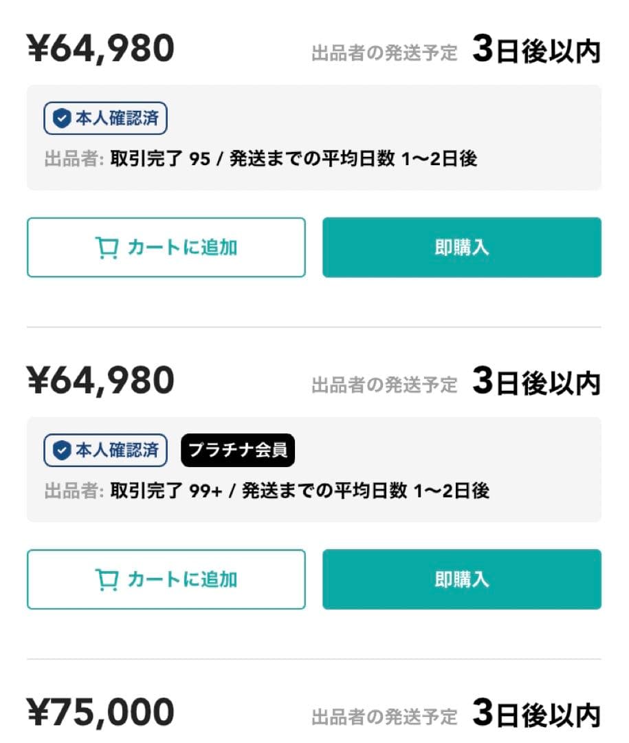Click 3日後以内 on the プラチナ会員 listing
The height and width of the screenshot is (743, 629).
(536, 383)
